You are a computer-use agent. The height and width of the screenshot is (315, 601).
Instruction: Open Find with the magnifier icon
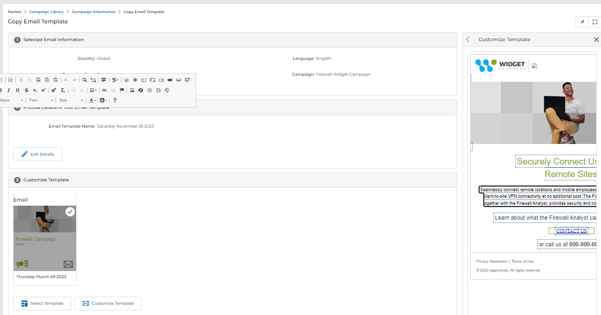pos(85,80)
